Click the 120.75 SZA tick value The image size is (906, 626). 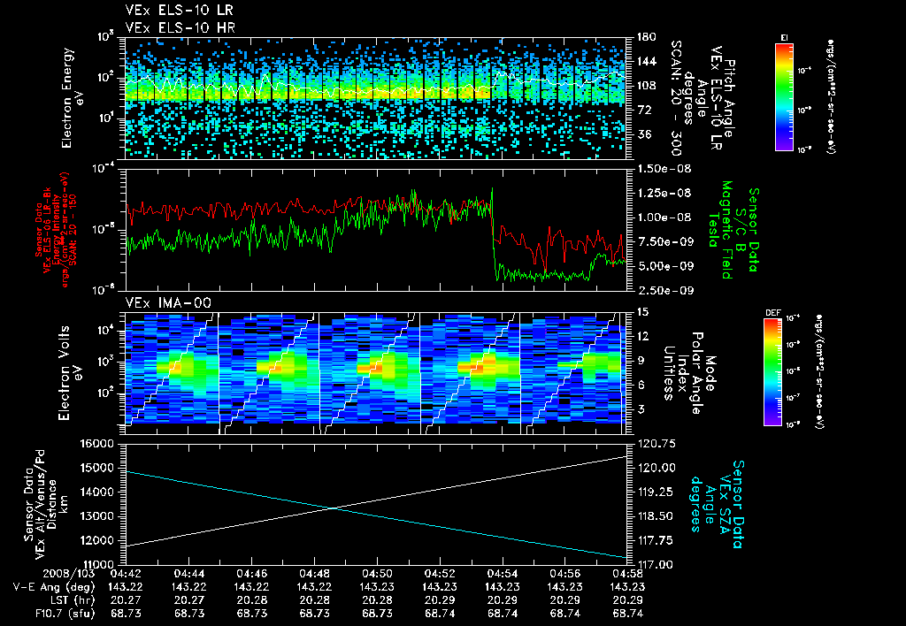[x=656, y=444]
